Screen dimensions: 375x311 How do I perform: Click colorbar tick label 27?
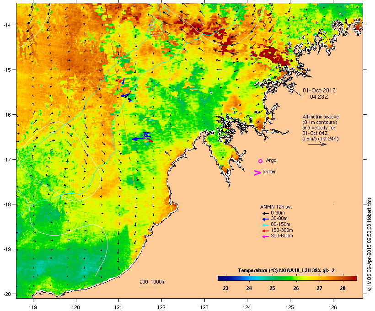(x=320, y=288)
